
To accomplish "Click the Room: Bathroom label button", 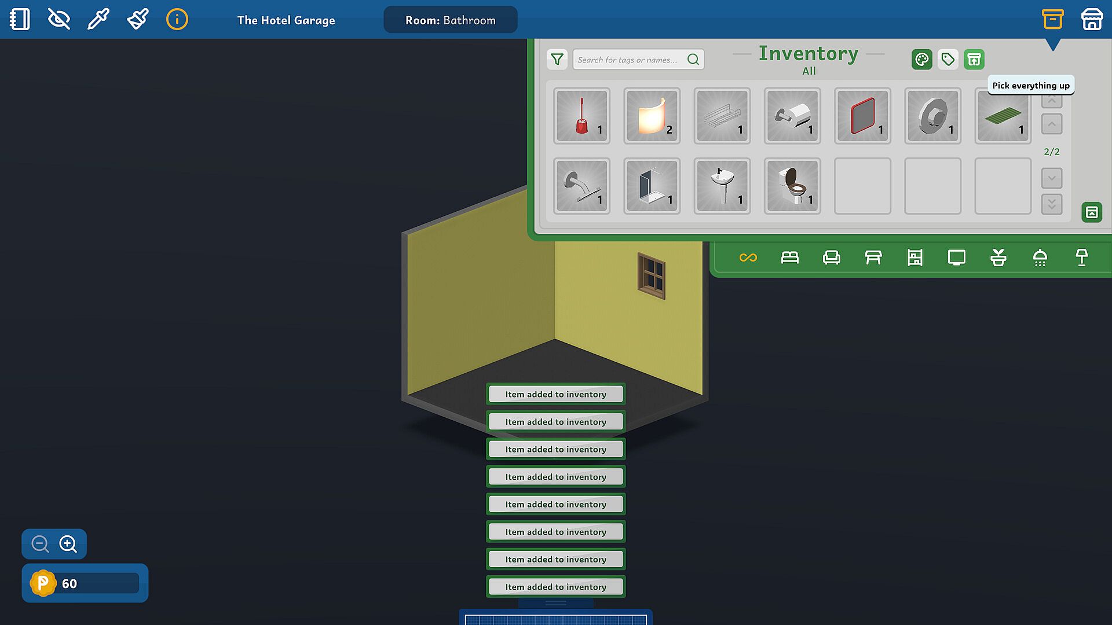I will pyautogui.click(x=450, y=20).
